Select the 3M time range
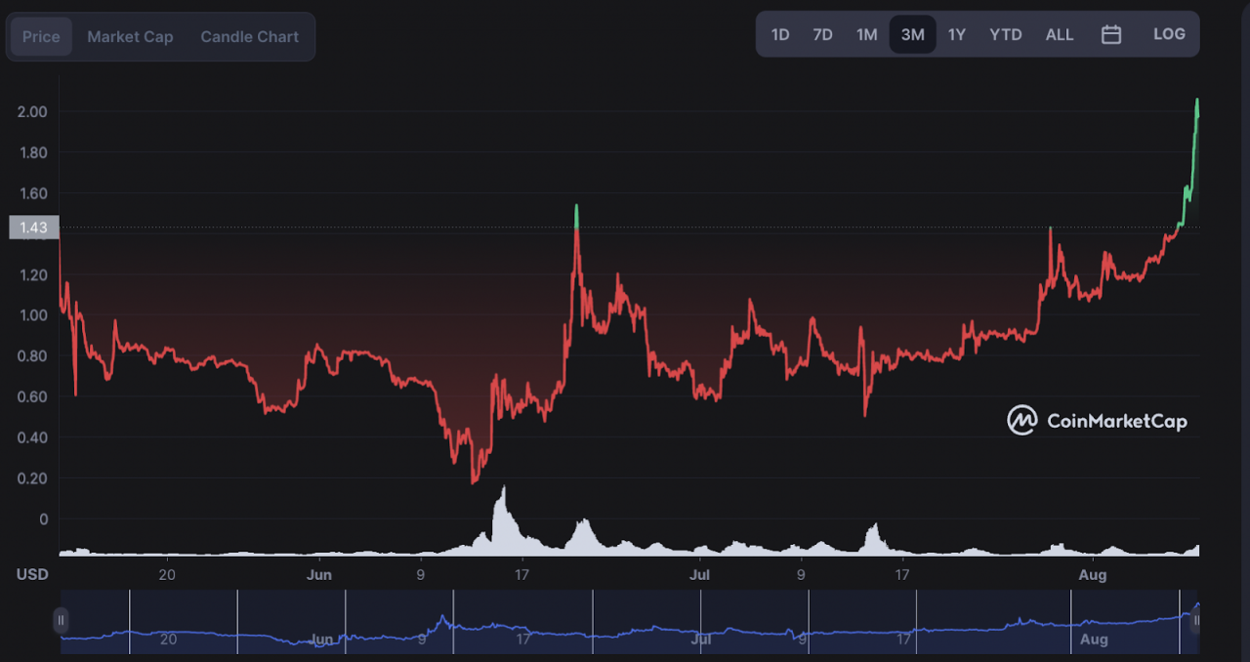The width and height of the screenshot is (1250, 662). click(913, 34)
